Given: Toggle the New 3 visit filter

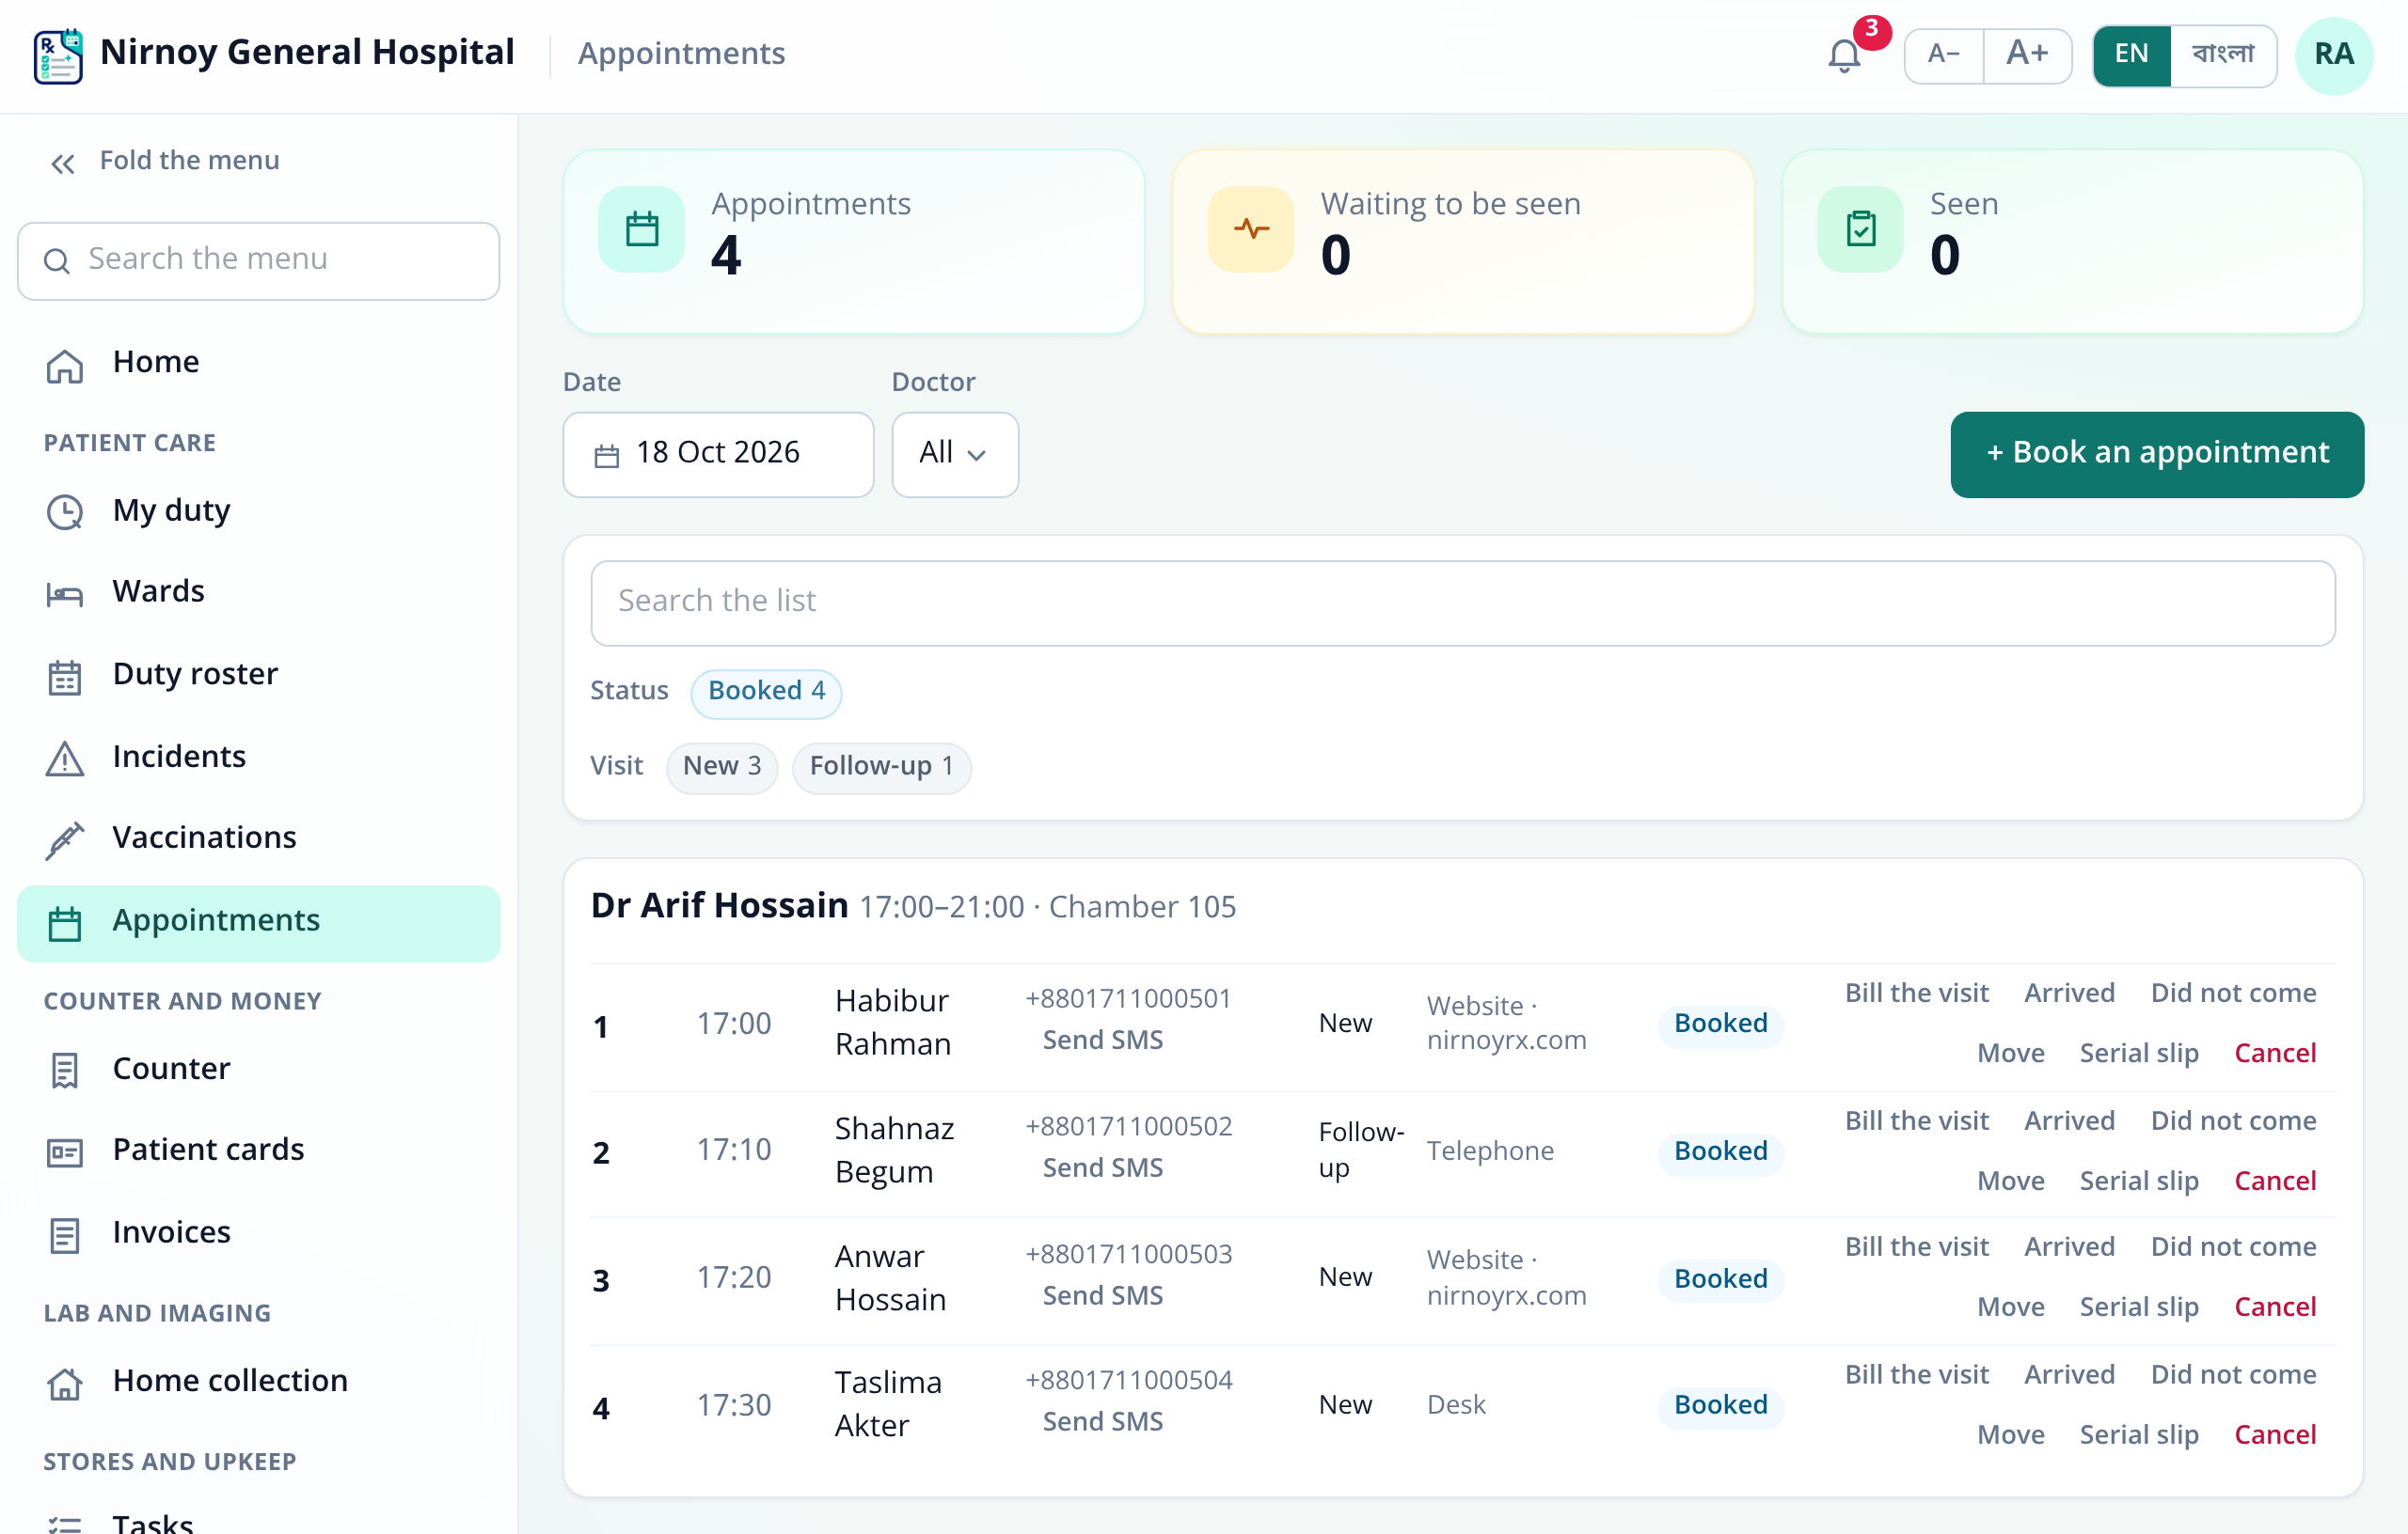Looking at the screenshot, I should click(x=722, y=768).
